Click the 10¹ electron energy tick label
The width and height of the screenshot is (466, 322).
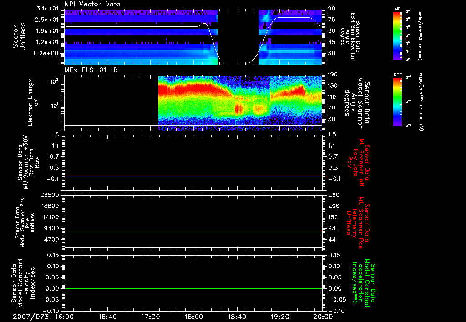(54, 106)
